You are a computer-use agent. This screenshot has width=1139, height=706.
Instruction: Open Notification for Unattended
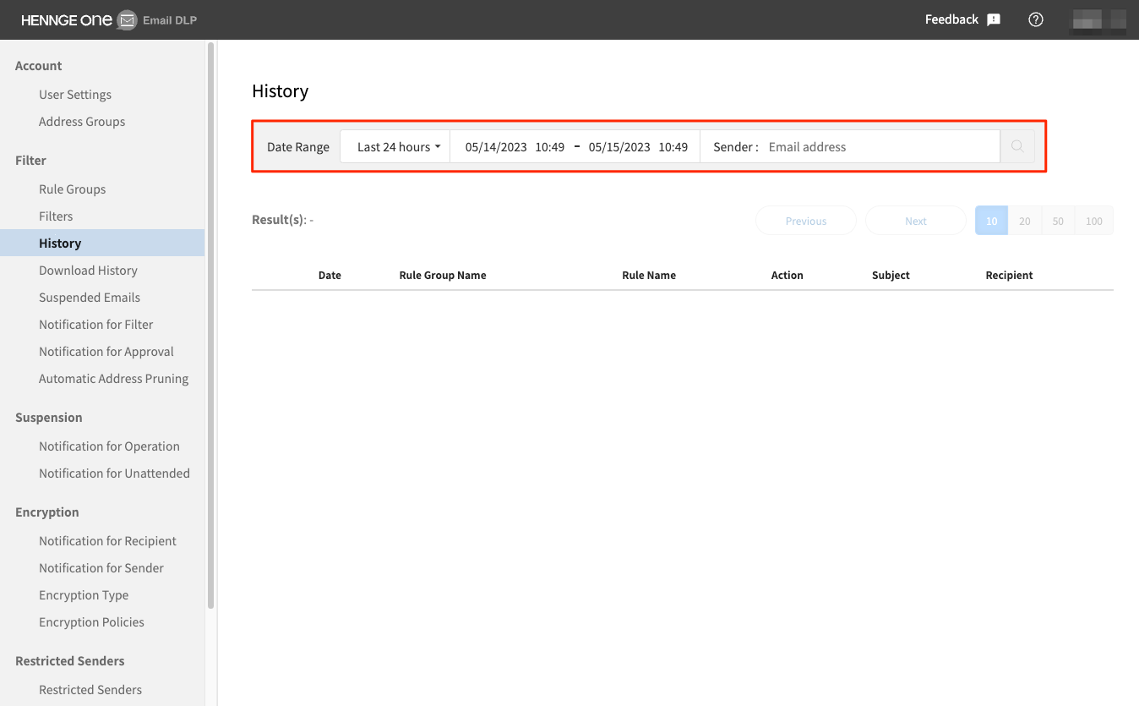[x=114, y=473]
